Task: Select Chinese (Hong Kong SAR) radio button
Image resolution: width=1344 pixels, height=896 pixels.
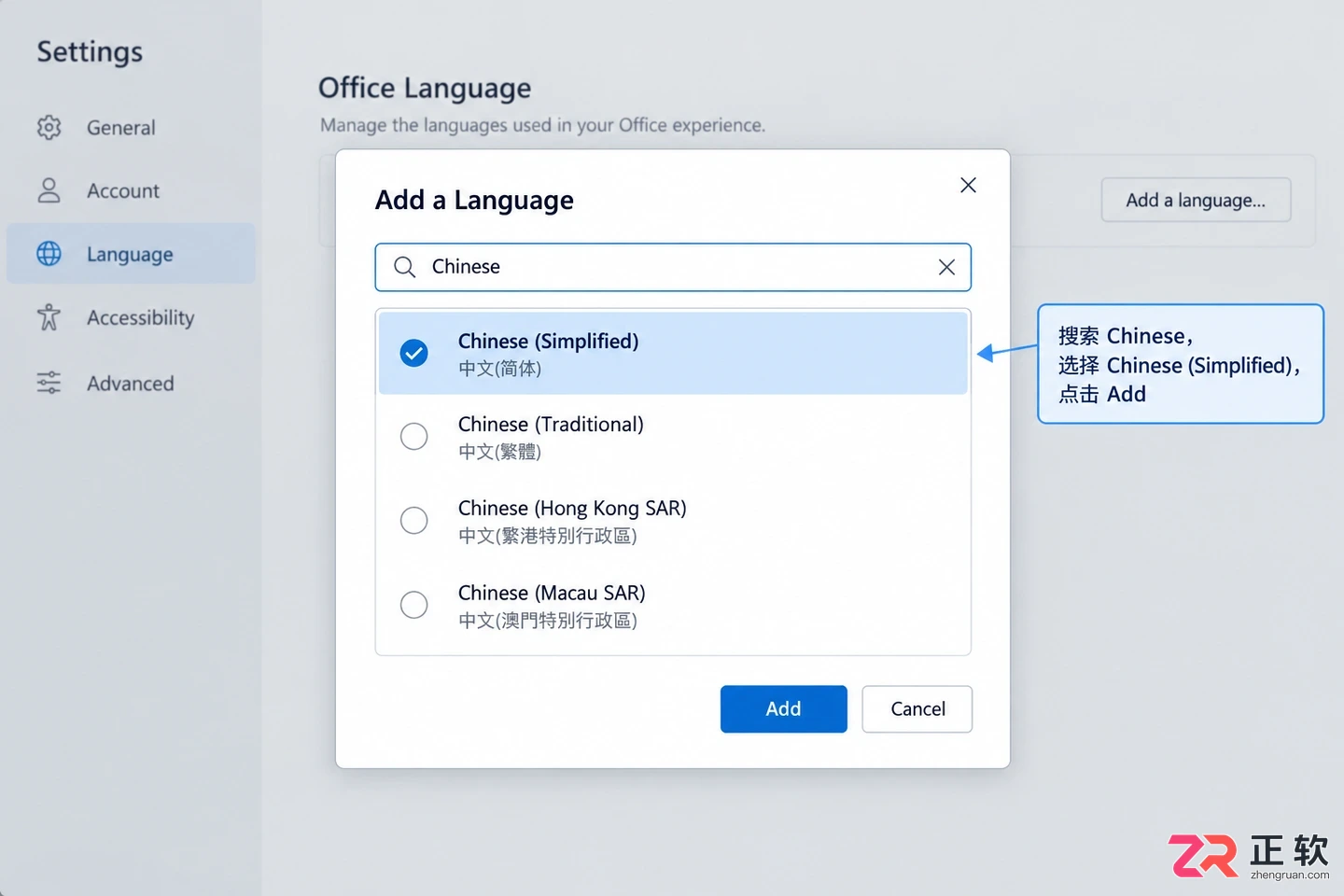Action: pyautogui.click(x=413, y=520)
